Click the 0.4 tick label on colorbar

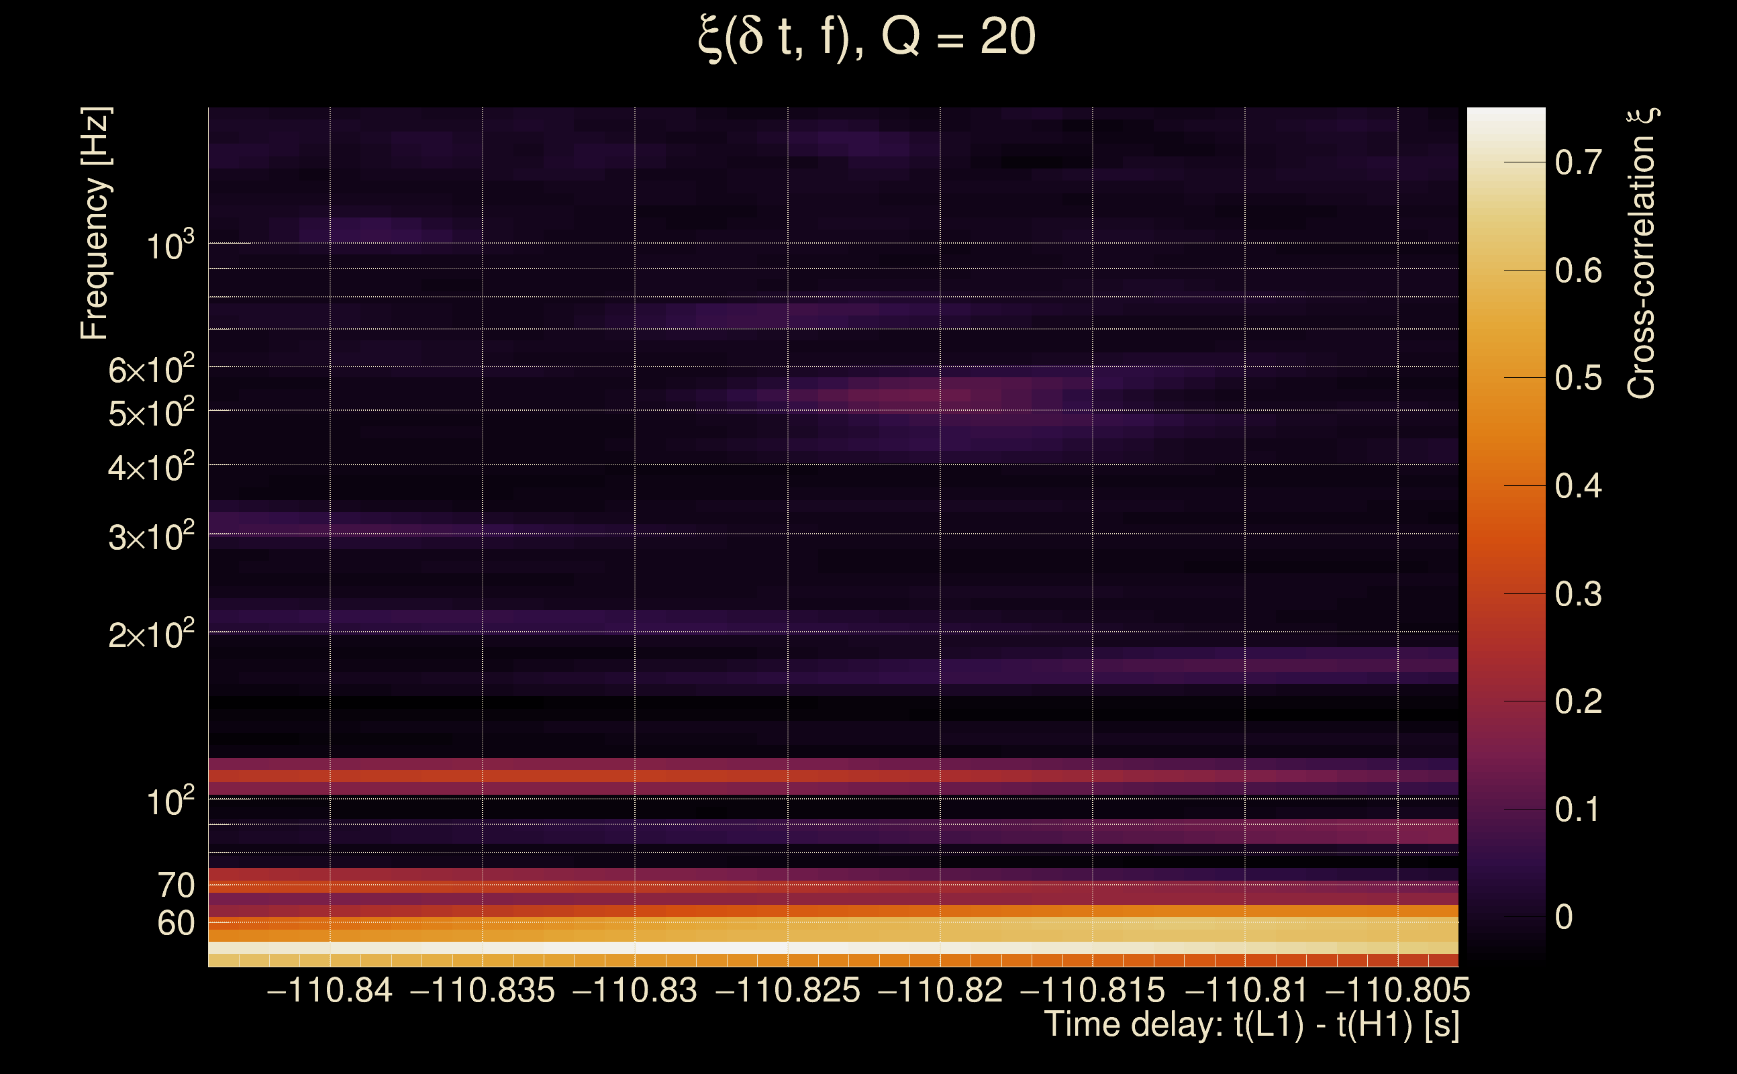[x=1578, y=487]
